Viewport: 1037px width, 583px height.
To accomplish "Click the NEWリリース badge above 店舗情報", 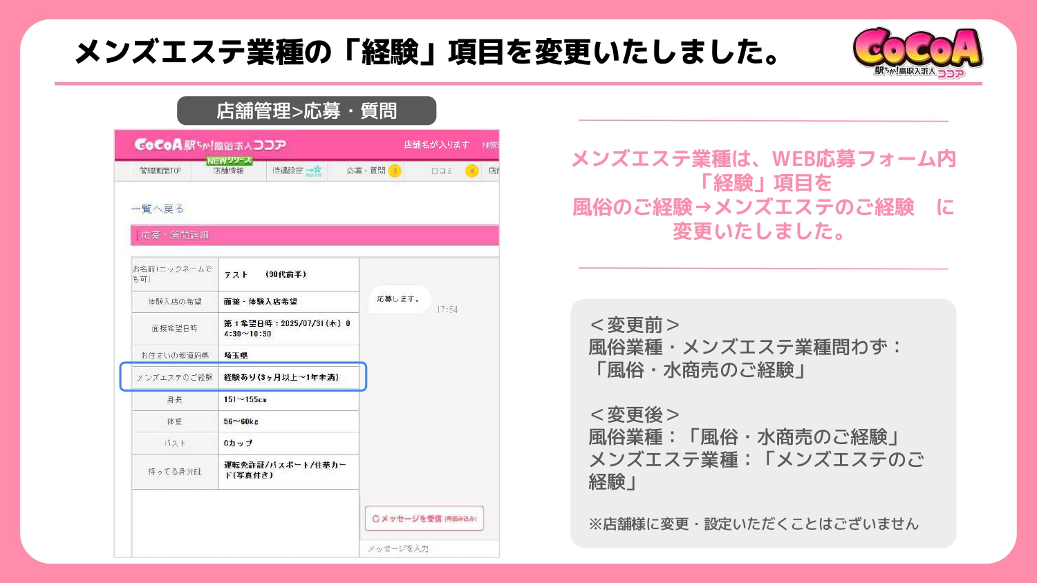I will pyautogui.click(x=229, y=160).
